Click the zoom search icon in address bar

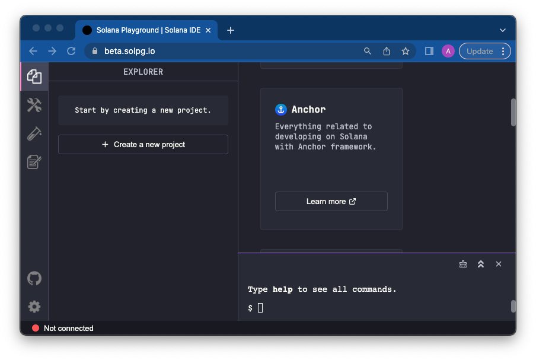pos(368,51)
